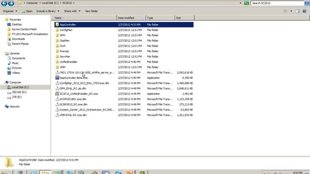Open the help question mark icon

click(304, 11)
